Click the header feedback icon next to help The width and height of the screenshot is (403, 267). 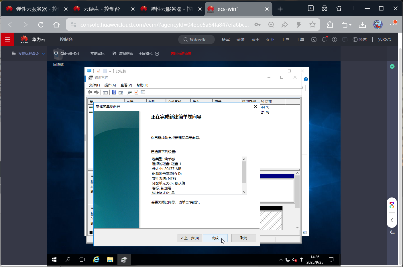(x=345, y=39)
